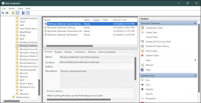Sort by the Last Run Time column header

(x=125, y=20)
